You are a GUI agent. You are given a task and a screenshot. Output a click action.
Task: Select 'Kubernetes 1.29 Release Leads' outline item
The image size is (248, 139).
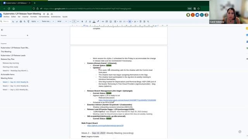13,56
